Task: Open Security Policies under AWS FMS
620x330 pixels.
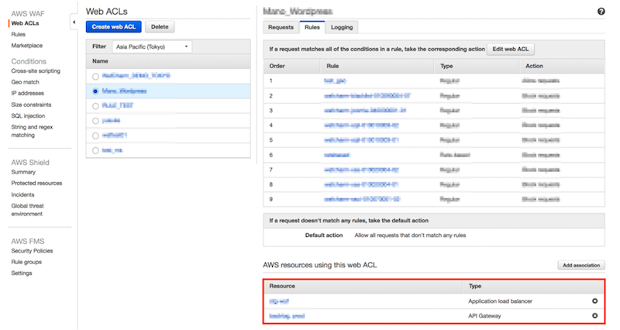Action: pyautogui.click(x=32, y=251)
